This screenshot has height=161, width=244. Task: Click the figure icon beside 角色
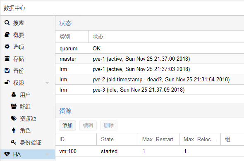pos(14,130)
